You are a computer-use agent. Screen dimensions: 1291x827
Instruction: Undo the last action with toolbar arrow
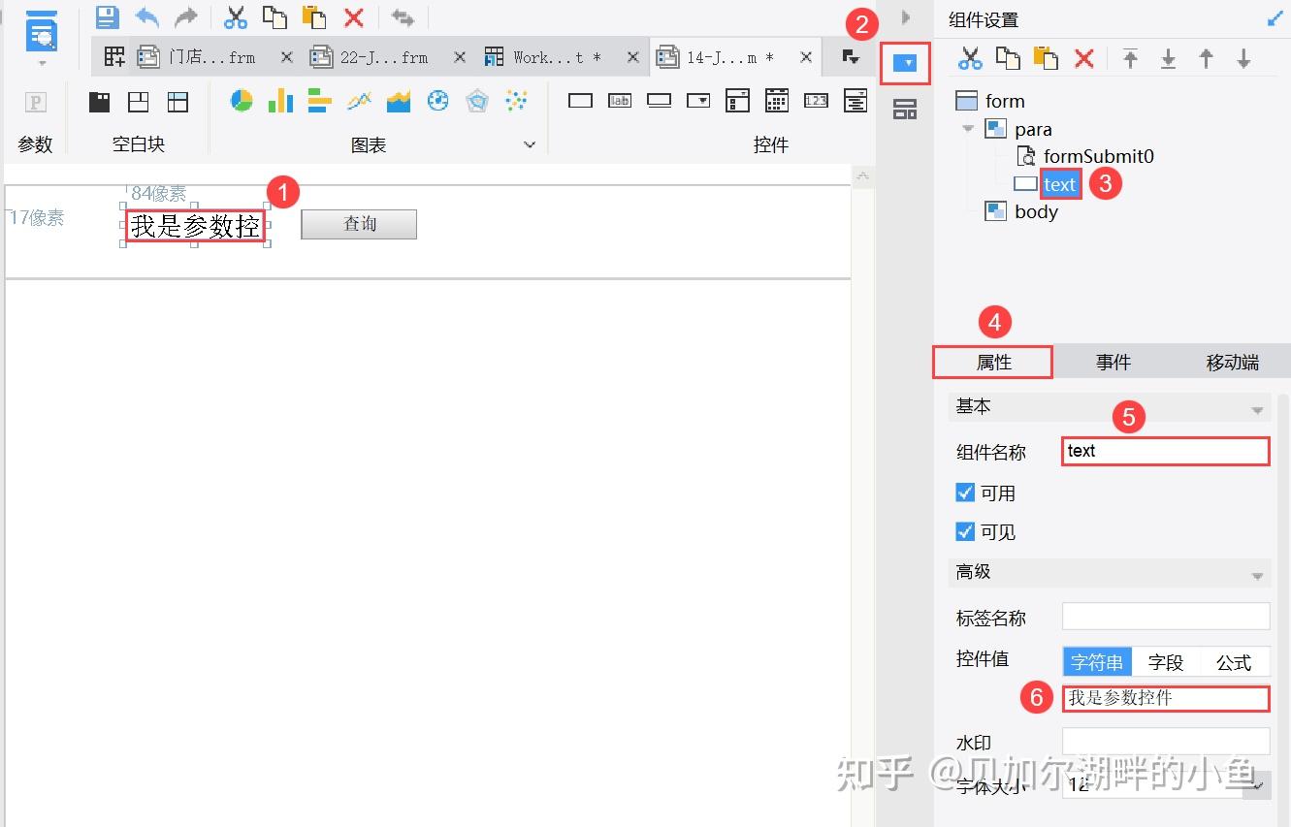tap(145, 16)
